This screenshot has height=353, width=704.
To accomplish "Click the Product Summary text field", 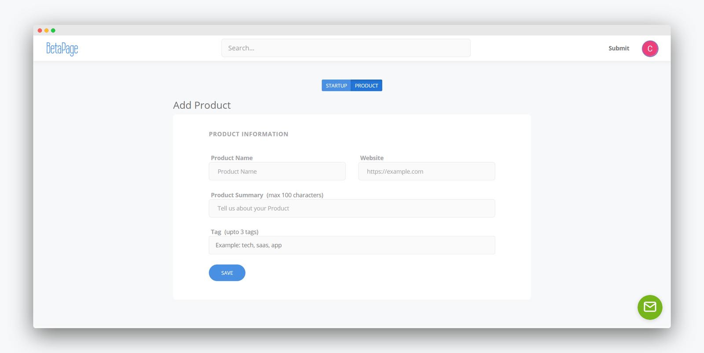I will 352,208.
